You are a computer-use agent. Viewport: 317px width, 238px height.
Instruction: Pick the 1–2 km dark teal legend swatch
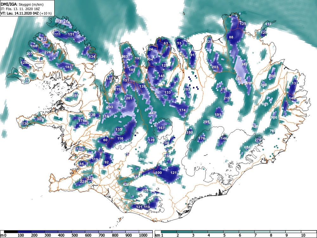(x=169, y=232)
